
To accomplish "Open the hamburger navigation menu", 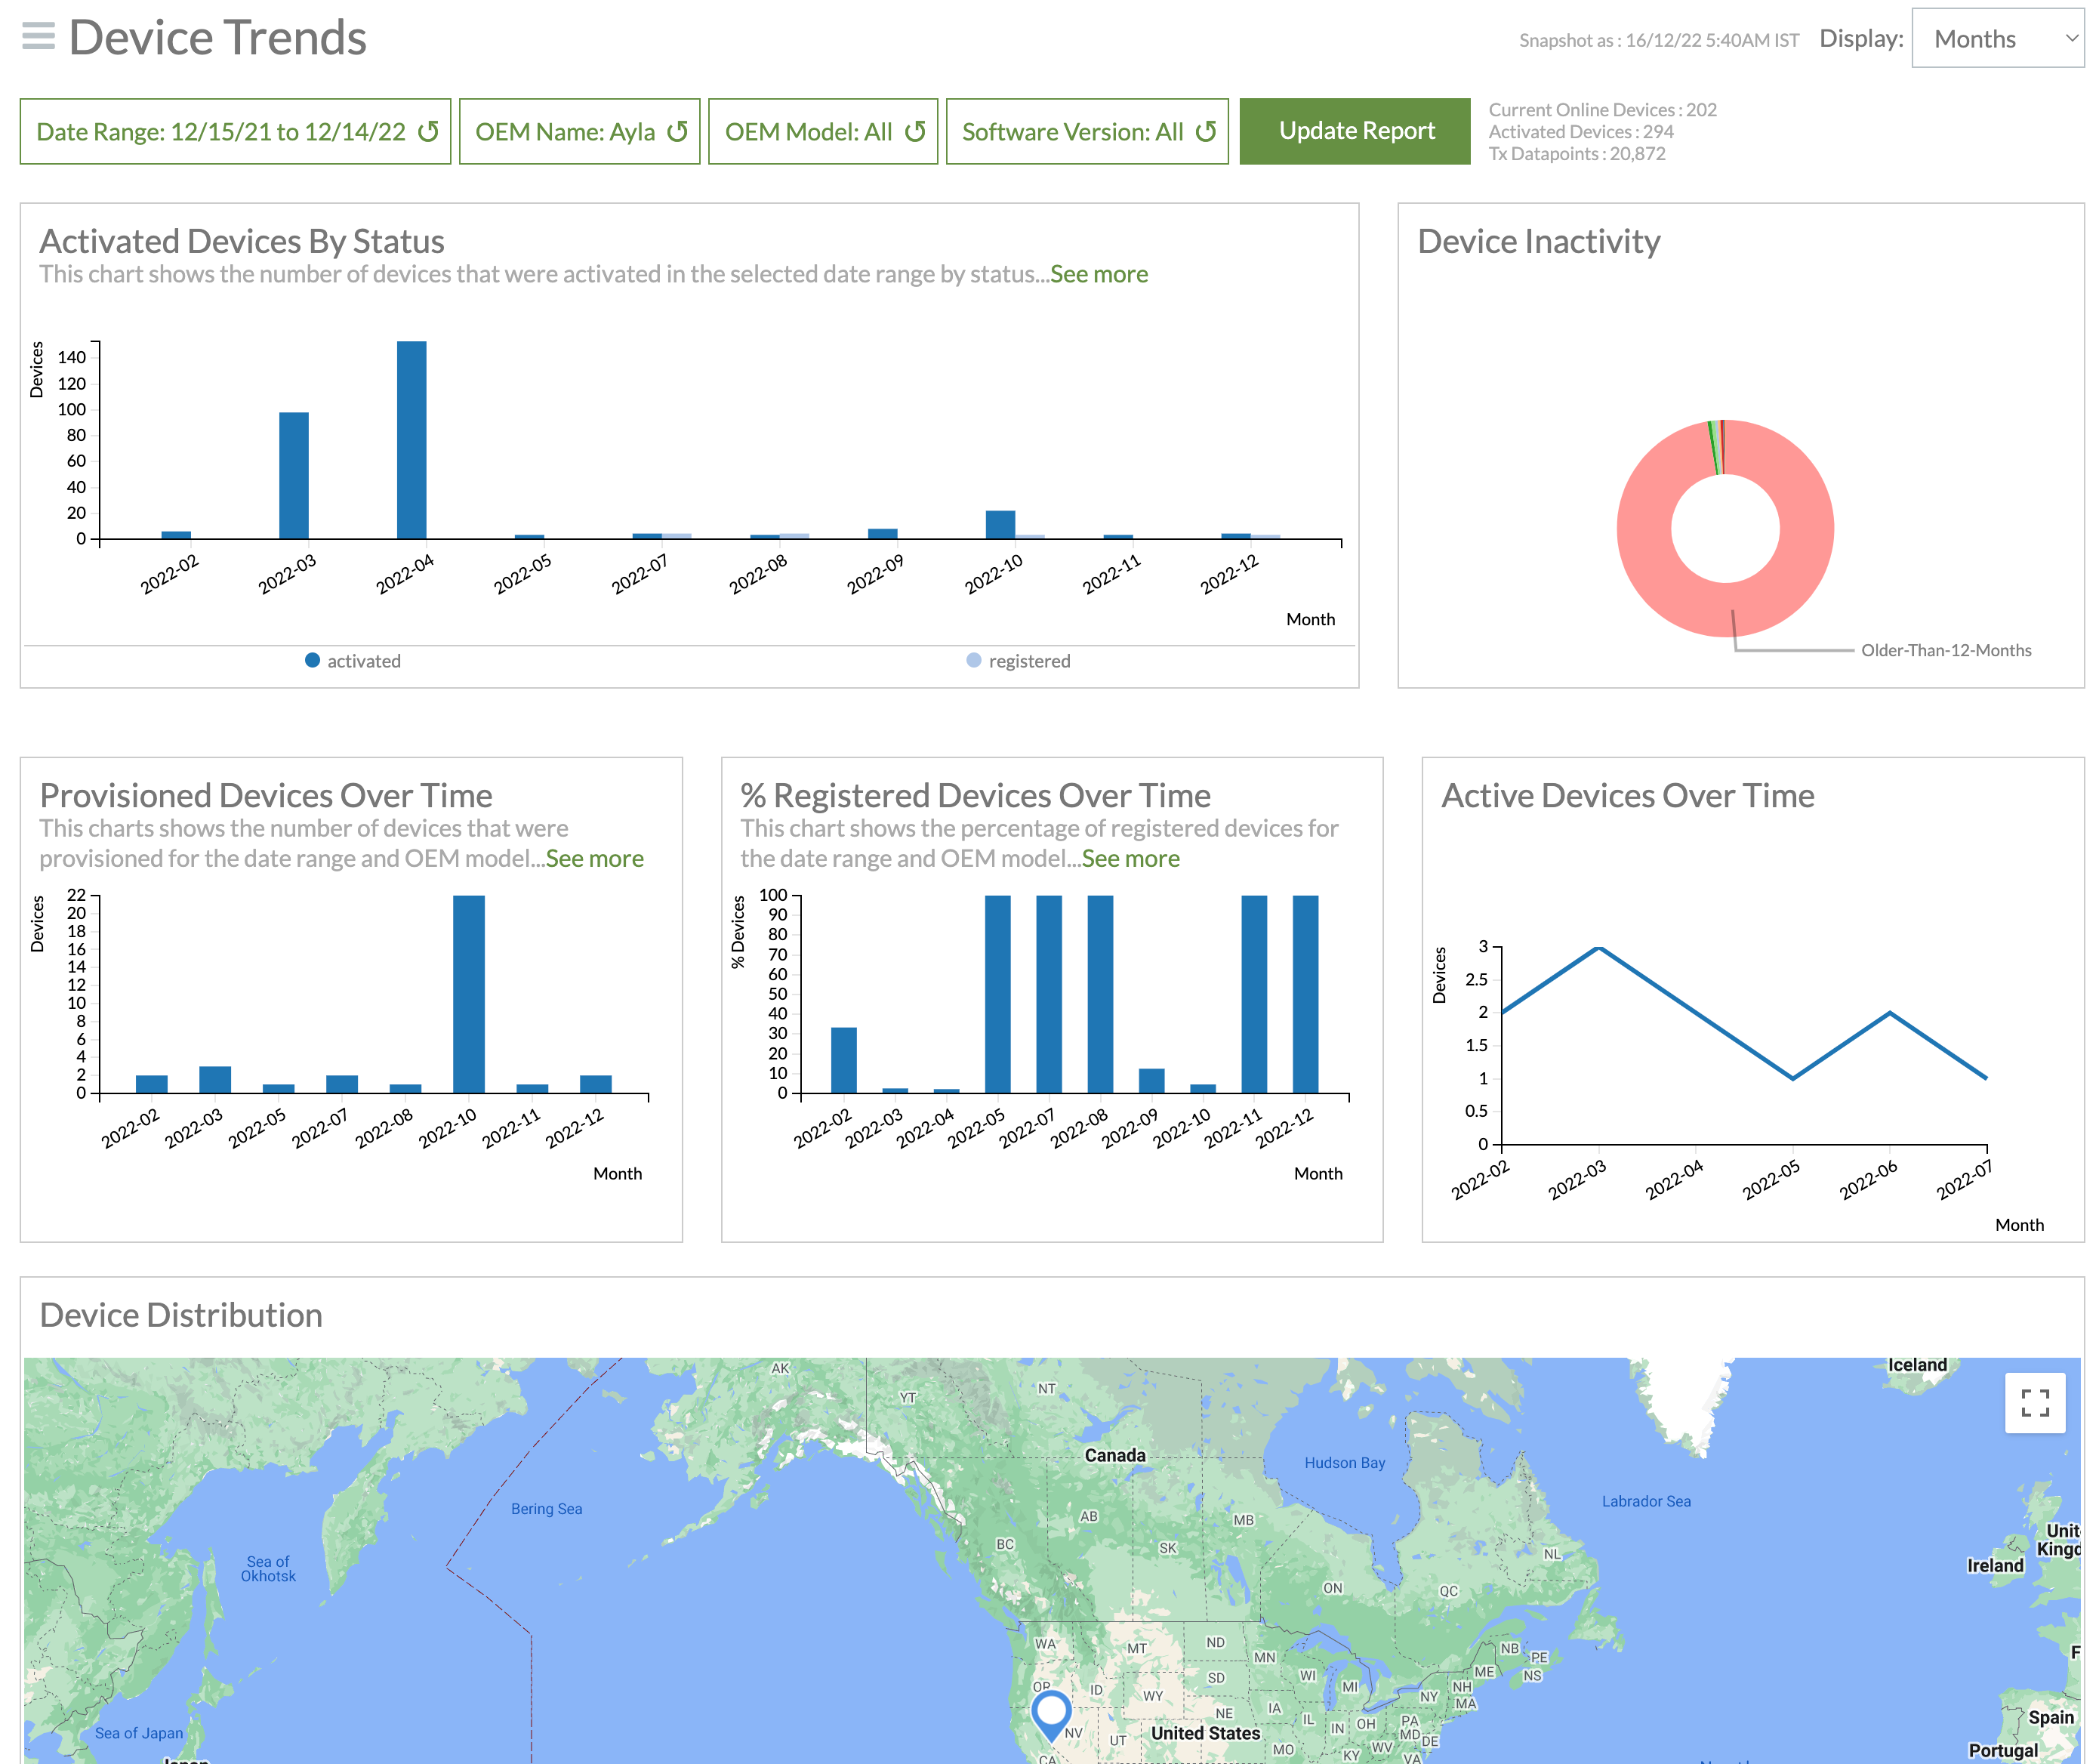I will pos(38,37).
